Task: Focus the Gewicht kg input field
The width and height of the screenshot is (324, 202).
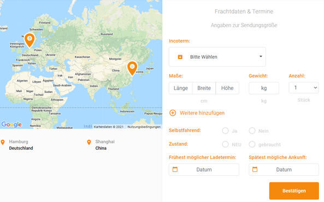Action: pyautogui.click(x=264, y=88)
